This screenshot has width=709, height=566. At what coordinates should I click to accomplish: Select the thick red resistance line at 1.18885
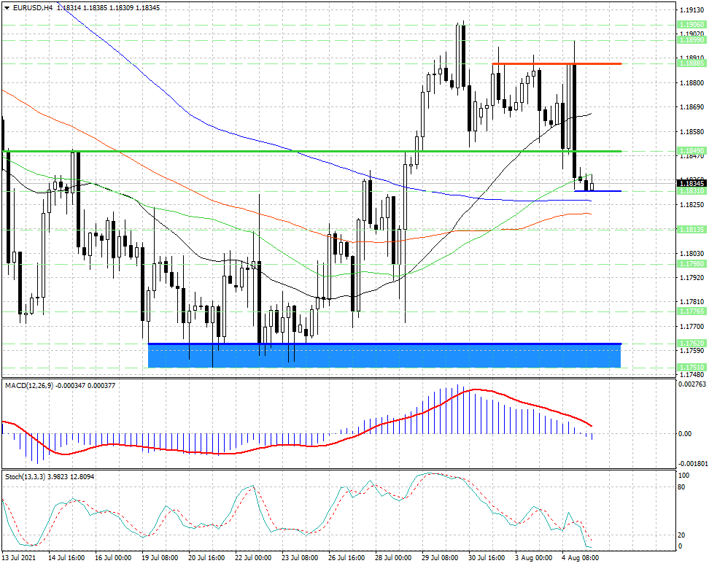coord(557,63)
